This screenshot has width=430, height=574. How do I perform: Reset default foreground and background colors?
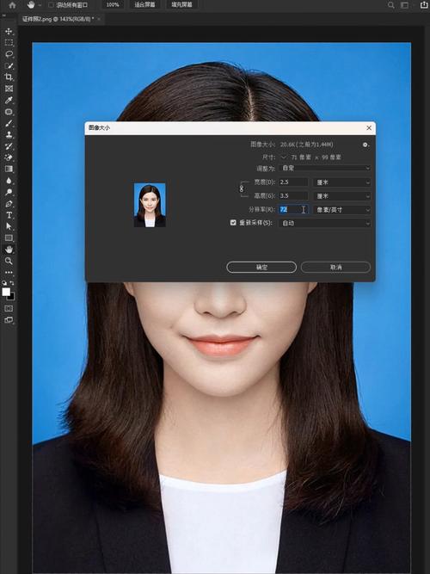click(x=4, y=283)
